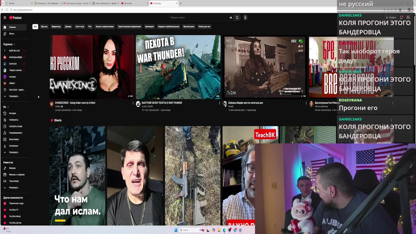The height and width of the screenshot is (234, 416).
Task: Play Пехота в War Thunder thumbnail
Action: pyautogui.click(x=178, y=67)
